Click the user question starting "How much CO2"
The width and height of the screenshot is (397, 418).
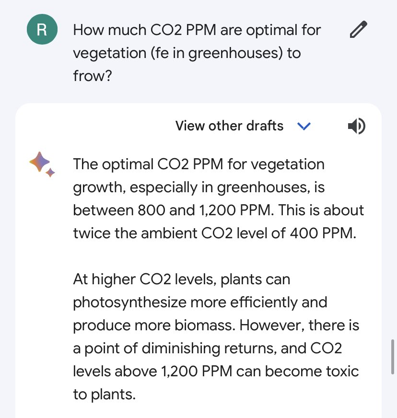[x=197, y=53]
